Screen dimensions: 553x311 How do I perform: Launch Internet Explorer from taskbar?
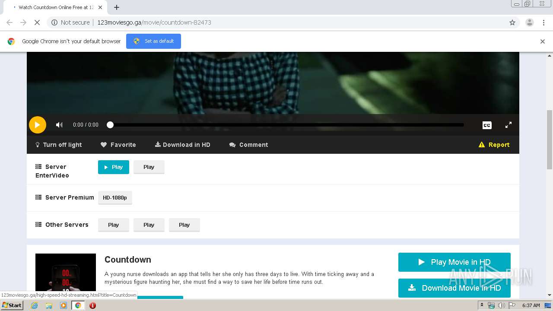pos(35,305)
